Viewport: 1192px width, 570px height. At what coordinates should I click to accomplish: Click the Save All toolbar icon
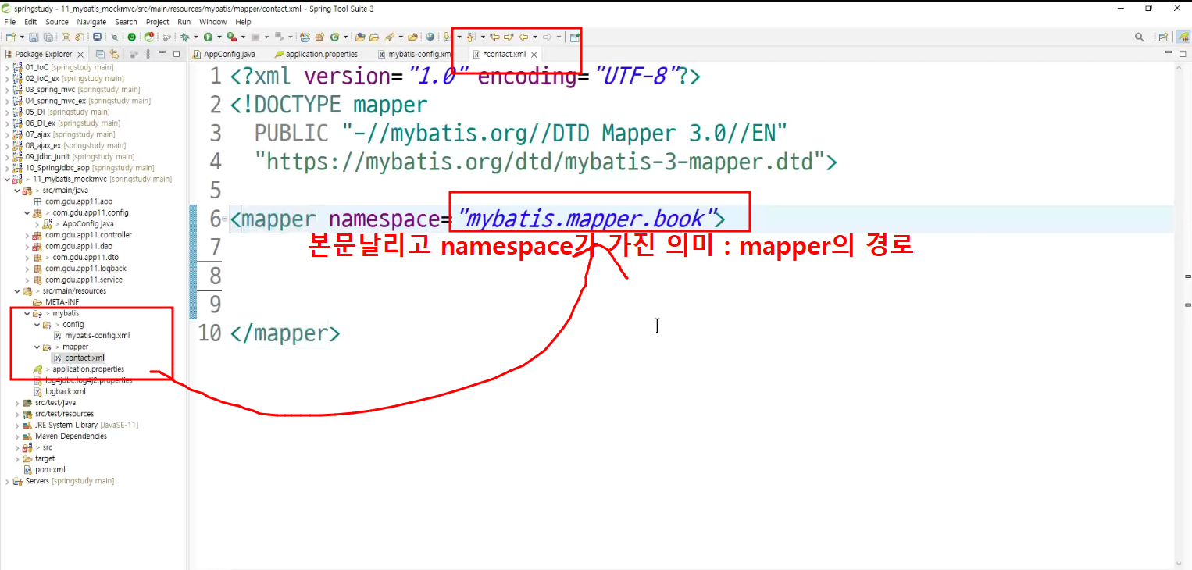point(48,37)
